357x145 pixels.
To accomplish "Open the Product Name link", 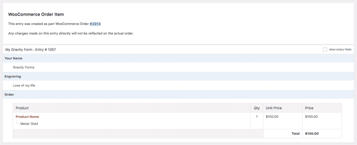I will tap(27, 117).
